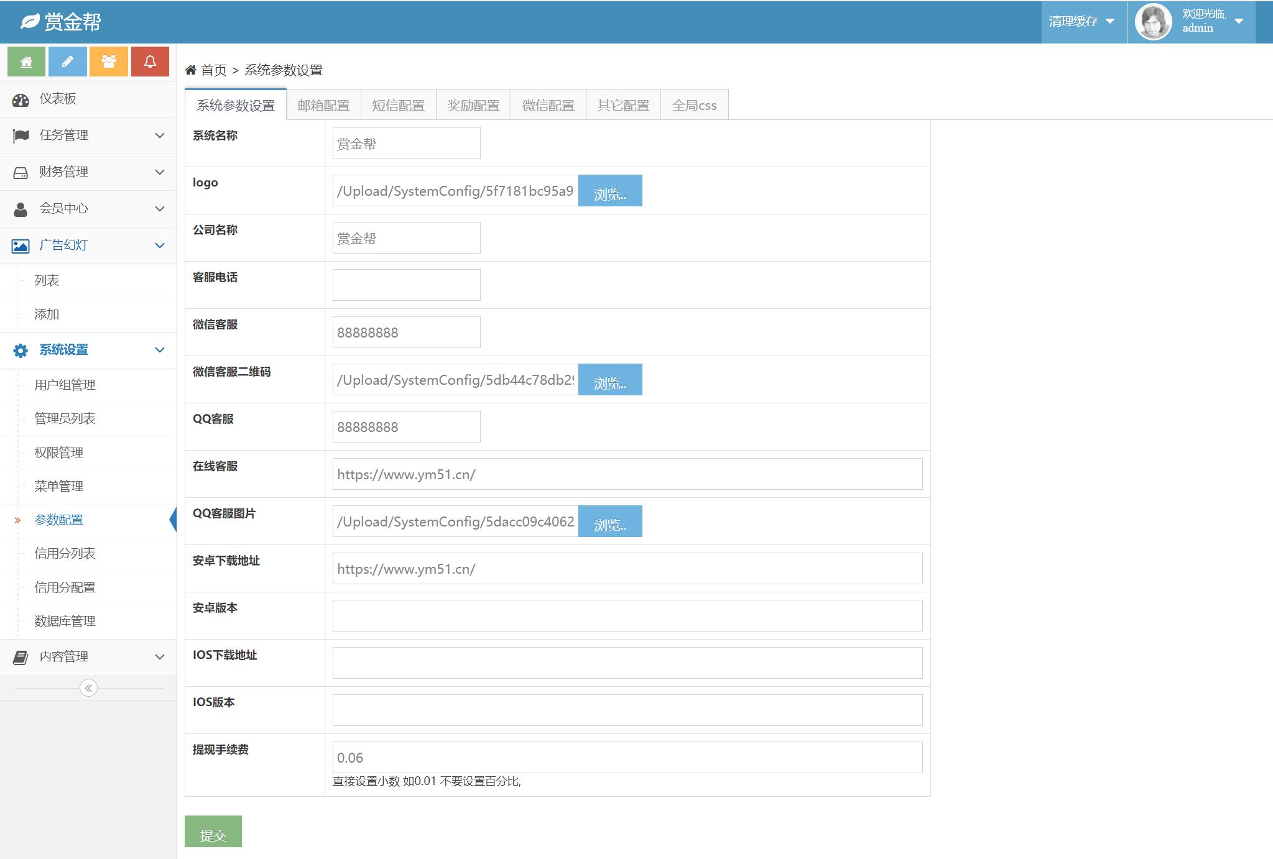Screen dimensions: 1273x859
Task: Click the QQ客服 input field
Action: [406, 427]
